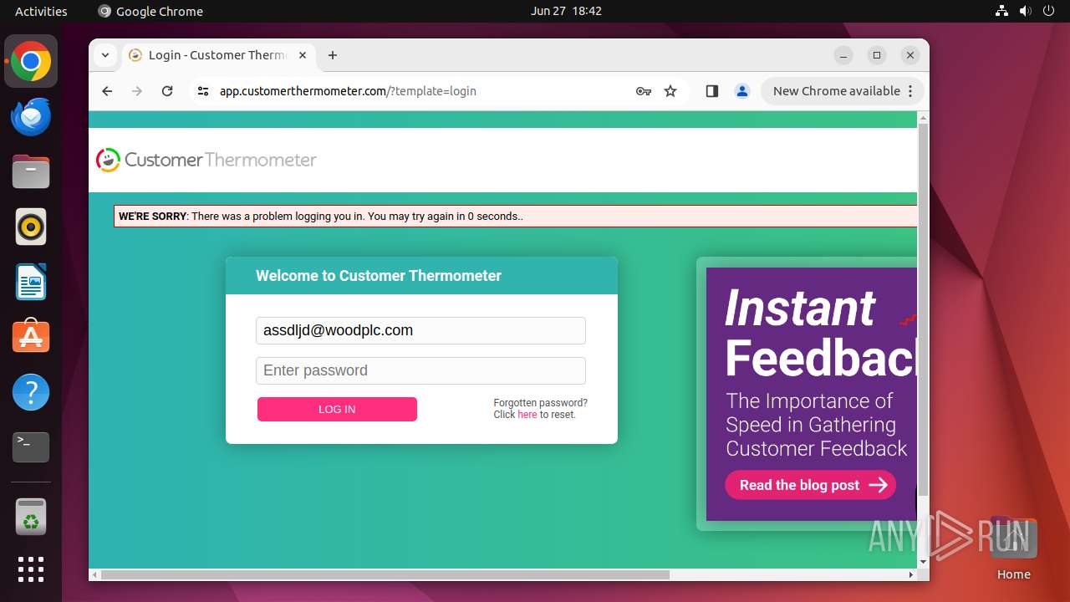Click the Read the blog post button

coord(810,485)
